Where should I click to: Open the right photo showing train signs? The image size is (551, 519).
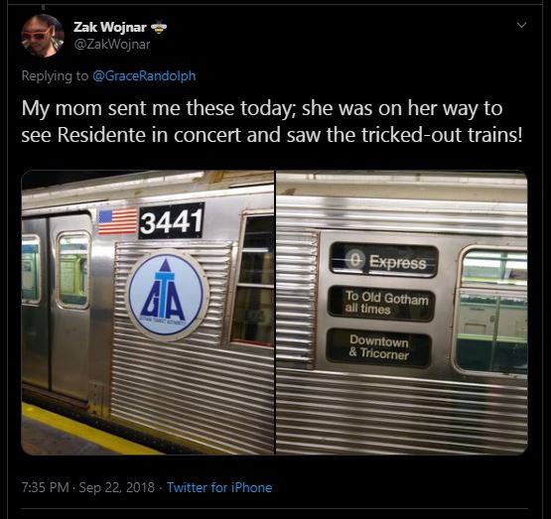(402, 313)
